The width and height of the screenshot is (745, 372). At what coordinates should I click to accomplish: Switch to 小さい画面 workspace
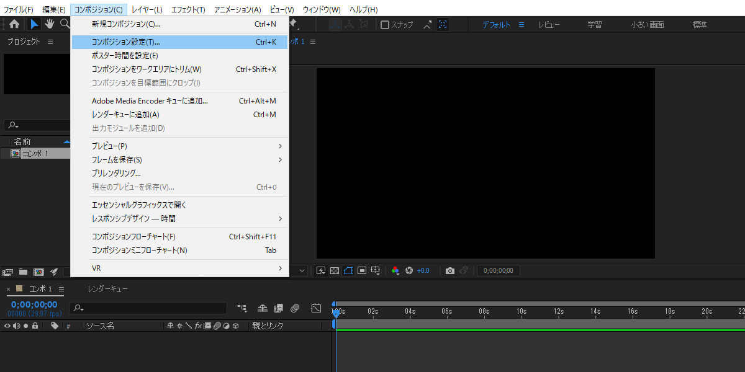[647, 25]
